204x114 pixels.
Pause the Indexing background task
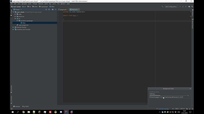pos(188,96)
